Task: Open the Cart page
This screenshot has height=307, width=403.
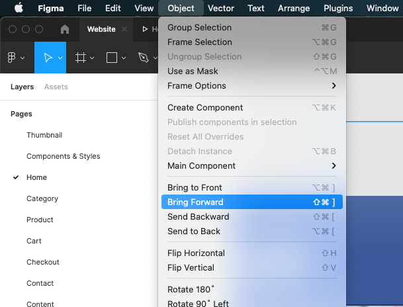Action: (34, 241)
